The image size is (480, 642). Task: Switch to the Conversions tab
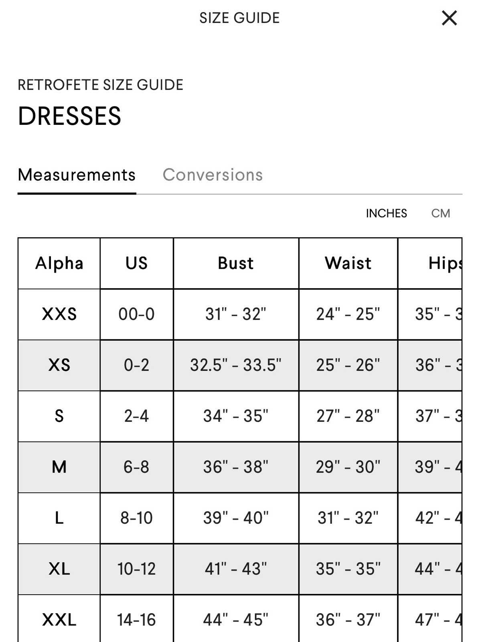pyautogui.click(x=213, y=175)
